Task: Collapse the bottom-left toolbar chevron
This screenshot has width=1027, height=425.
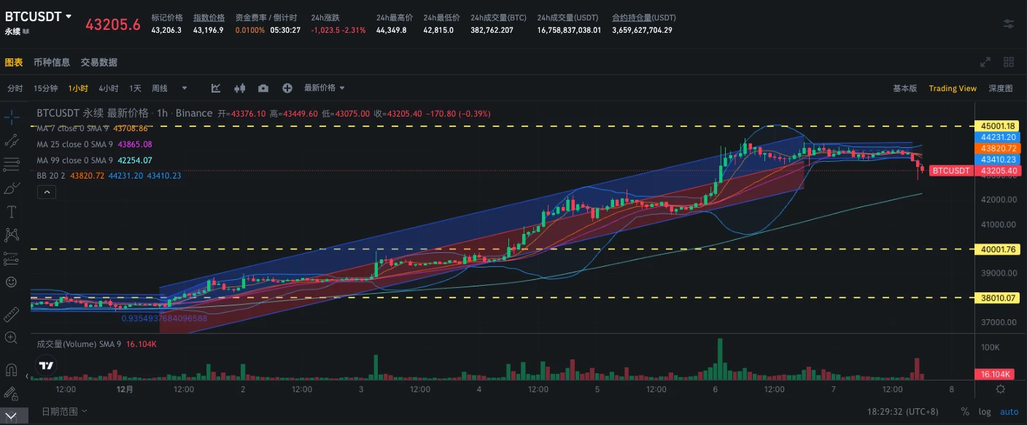Action: click(11, 416)
